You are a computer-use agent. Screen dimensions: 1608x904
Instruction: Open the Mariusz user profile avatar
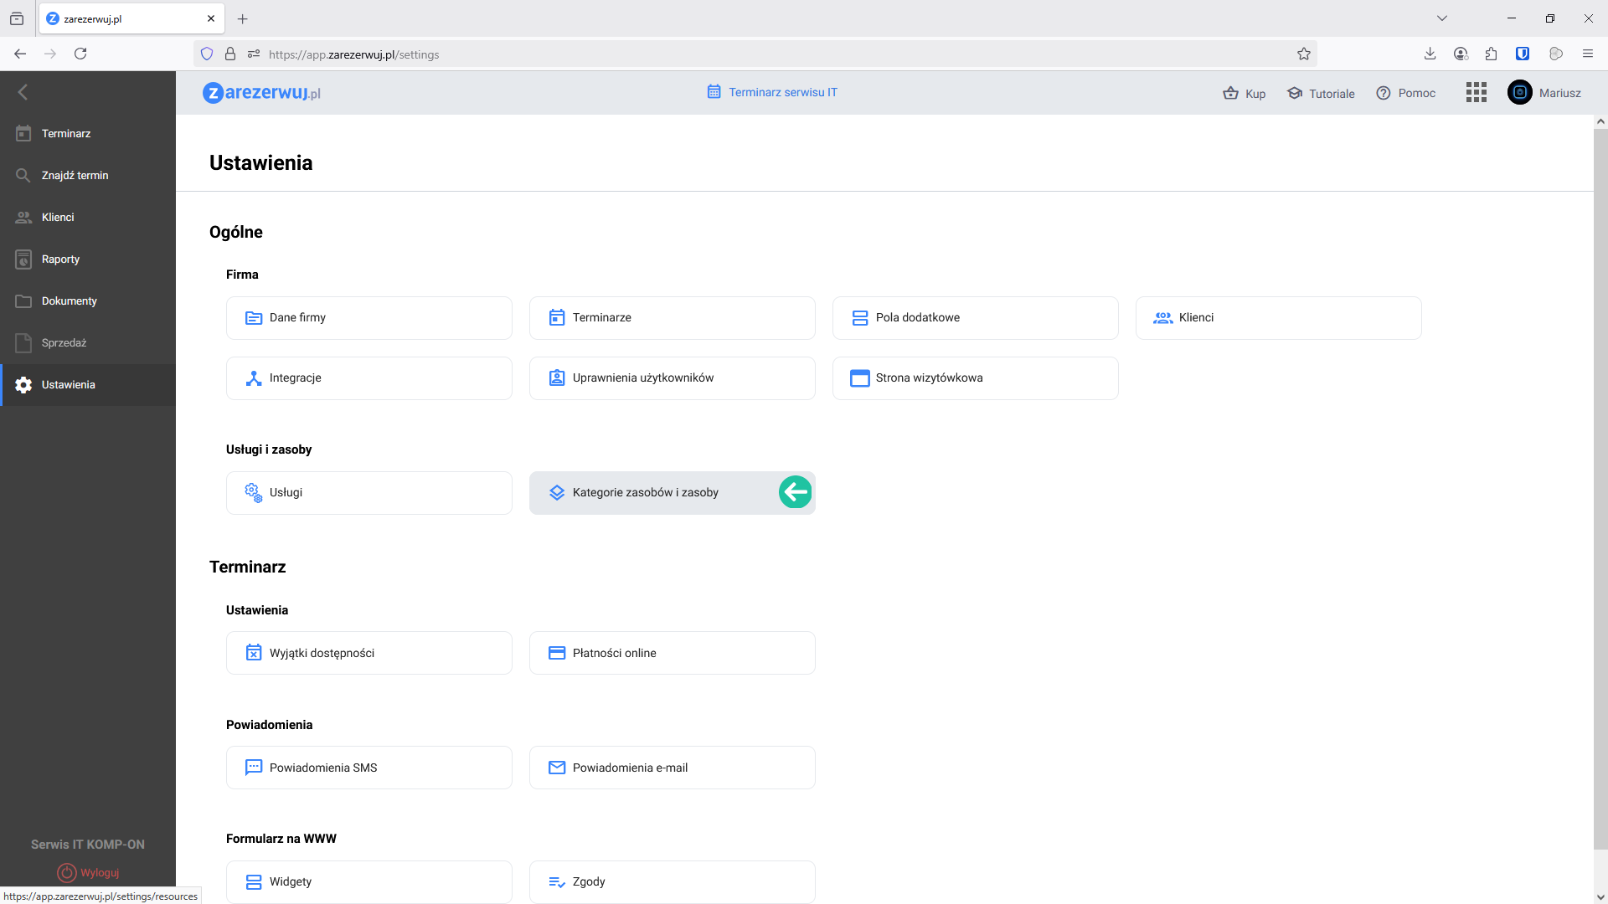pyautogui.click(x=1520, y=92)
